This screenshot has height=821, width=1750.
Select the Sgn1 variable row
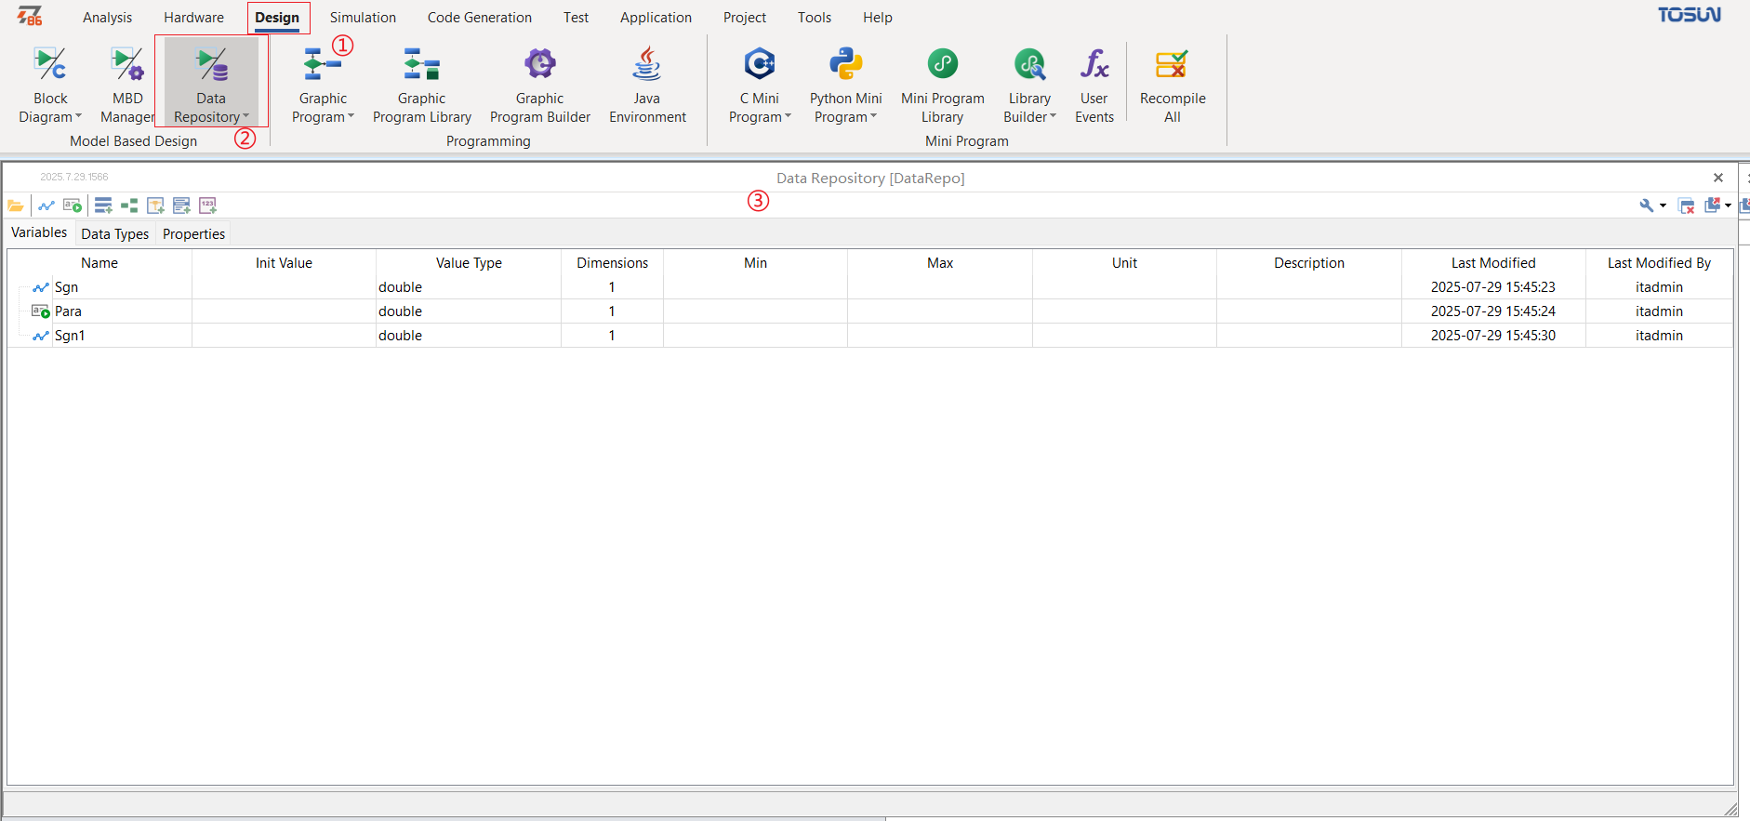869,336
